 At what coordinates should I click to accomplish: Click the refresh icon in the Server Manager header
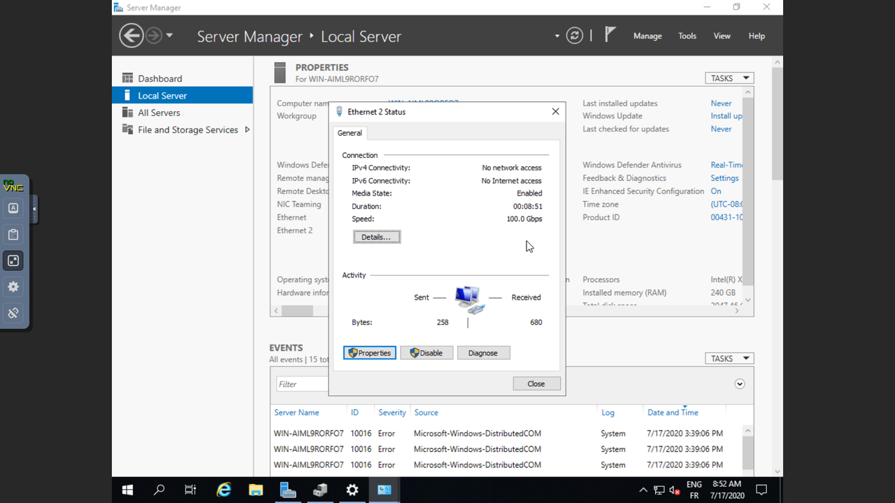575,36
